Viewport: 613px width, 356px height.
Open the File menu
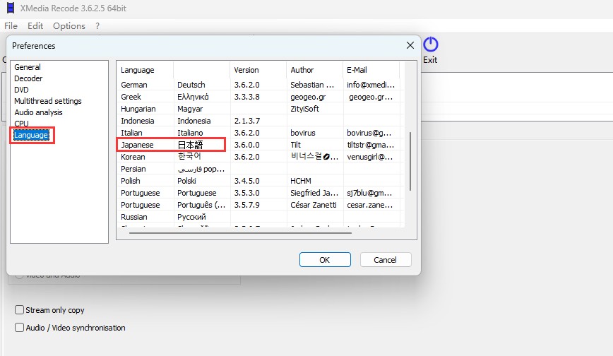[11, 25]
